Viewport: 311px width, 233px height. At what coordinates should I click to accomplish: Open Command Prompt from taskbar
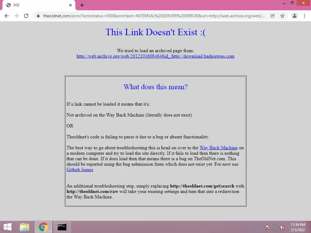tap(62, 227)
